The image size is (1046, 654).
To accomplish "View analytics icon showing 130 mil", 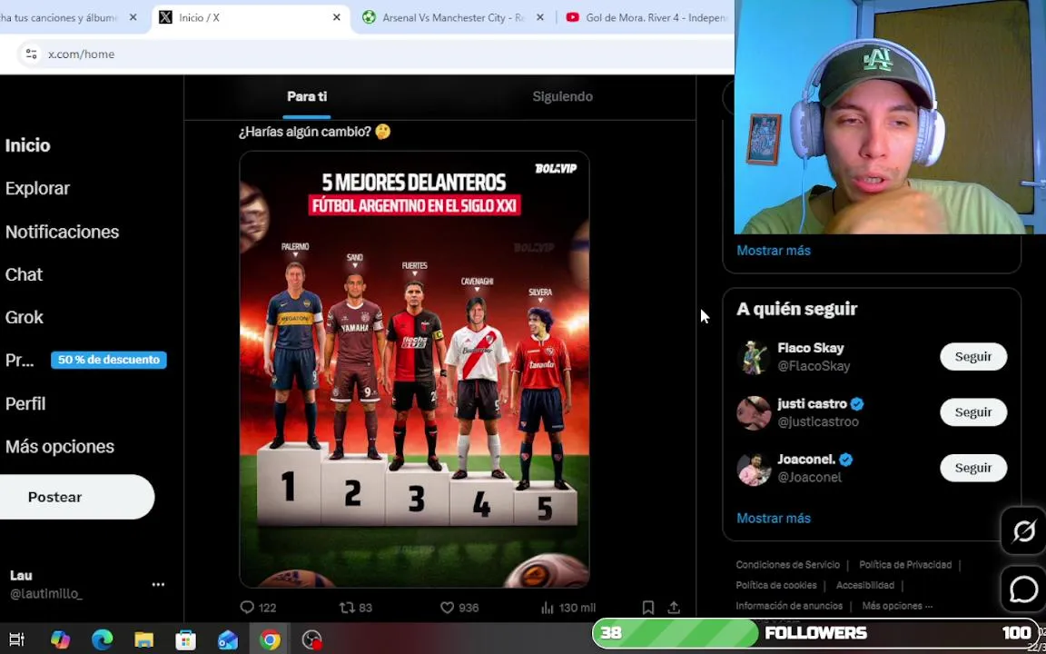I will click(548, 608).
